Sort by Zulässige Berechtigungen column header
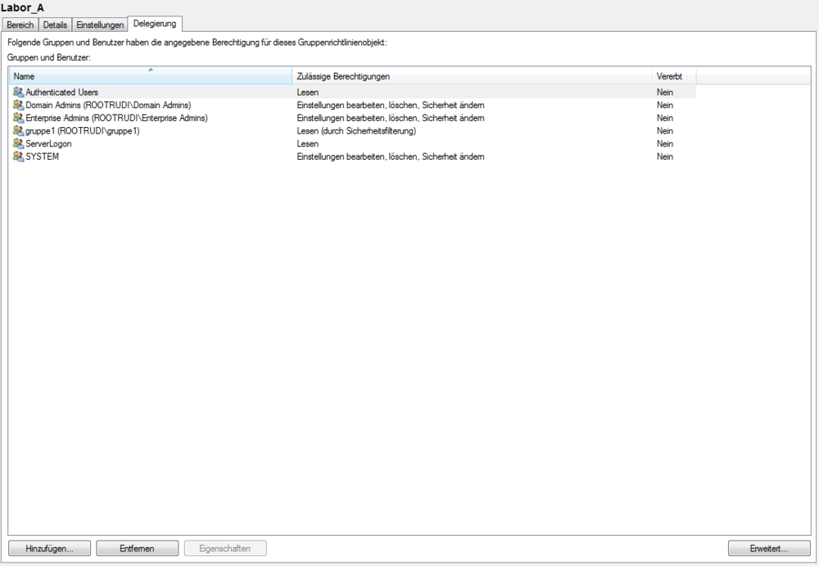This screenshot has height=566, width=819. tap(472, 76)
